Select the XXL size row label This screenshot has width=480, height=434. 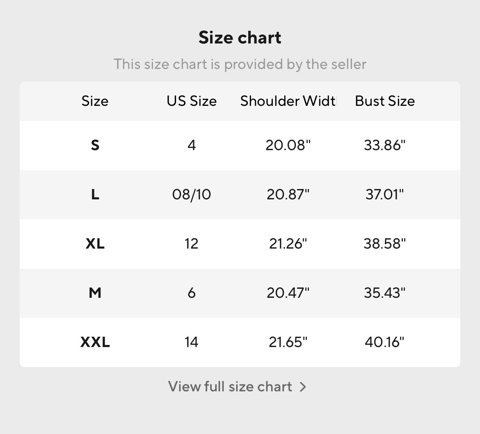pyautogui.click(x=95, y=342)
